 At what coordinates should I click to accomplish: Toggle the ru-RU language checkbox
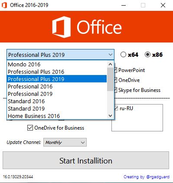tap(116, 108)
